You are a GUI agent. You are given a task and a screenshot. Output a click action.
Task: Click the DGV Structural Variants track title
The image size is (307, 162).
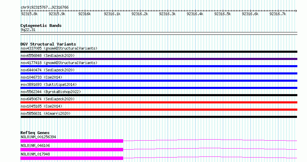[x=48, y=44]
